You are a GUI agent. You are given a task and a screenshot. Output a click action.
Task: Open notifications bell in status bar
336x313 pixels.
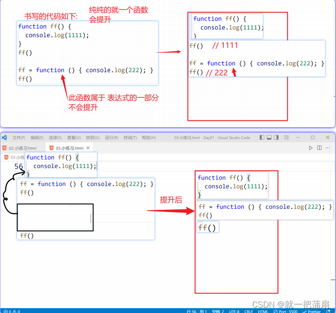328,311
